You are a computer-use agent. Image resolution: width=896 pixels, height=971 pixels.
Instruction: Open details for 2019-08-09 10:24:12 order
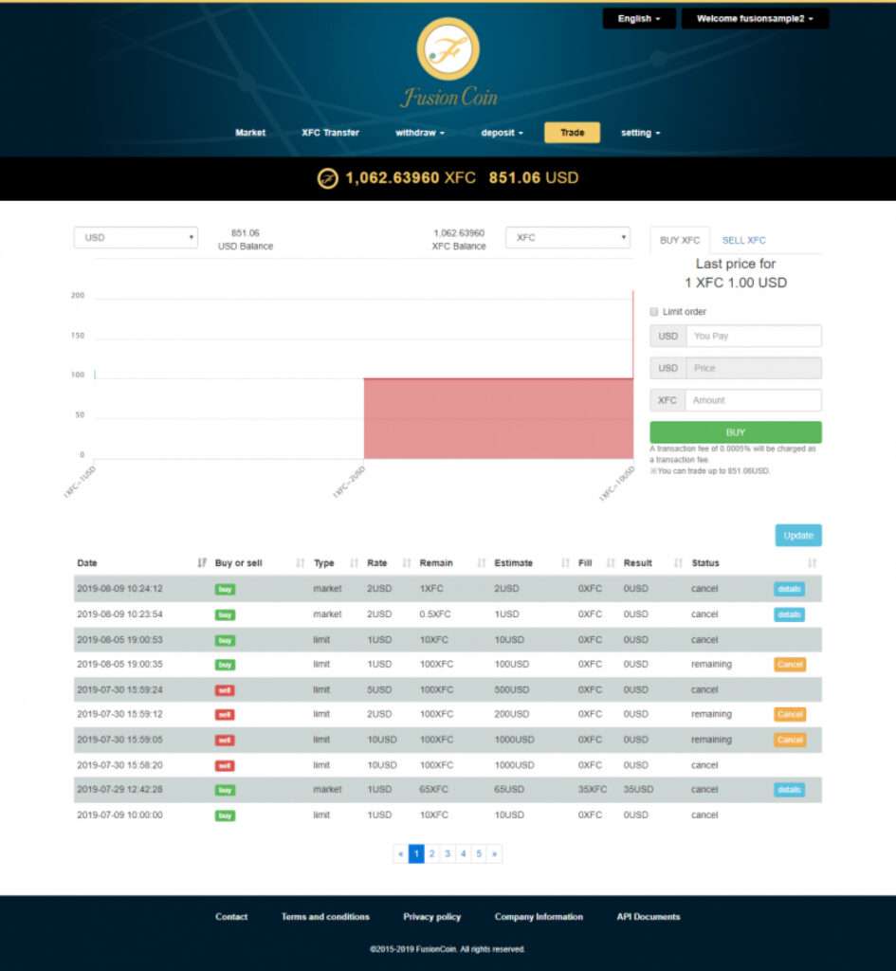[x=789, y=589]
